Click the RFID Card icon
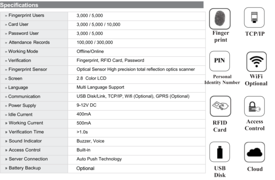This screenshot has width=275, height=180. pos(220,106)
